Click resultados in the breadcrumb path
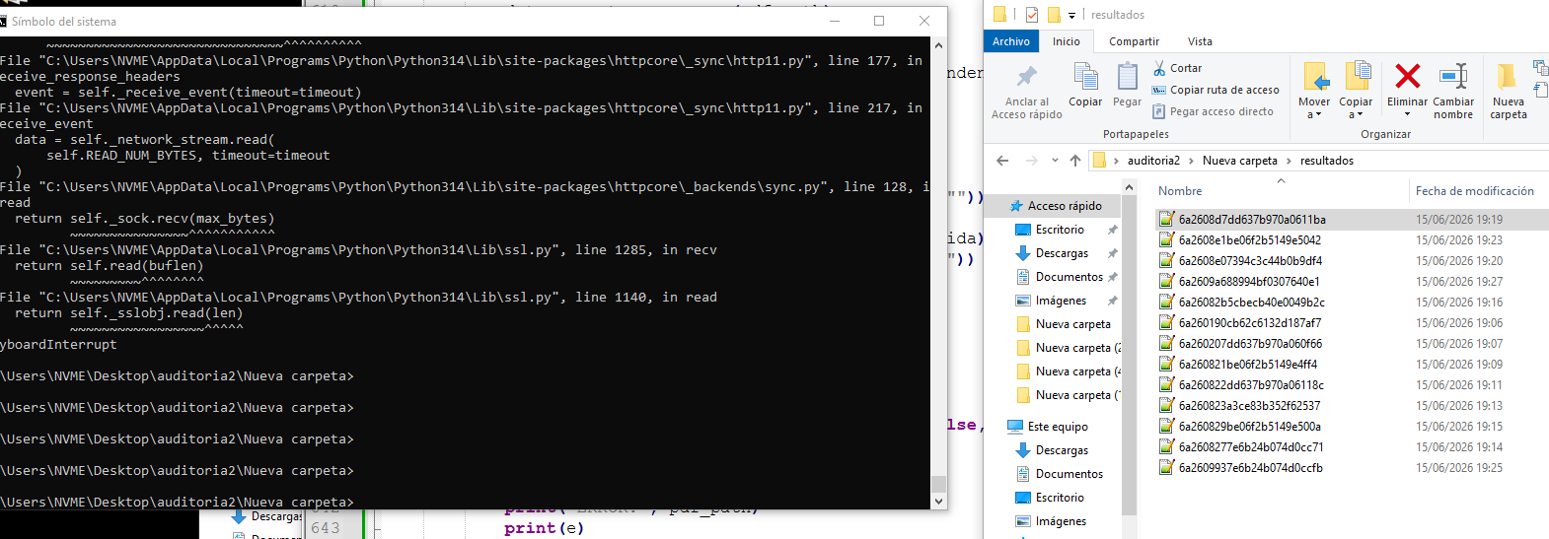This screenshot has height=539, width=1549. (x=1327, y=161)
